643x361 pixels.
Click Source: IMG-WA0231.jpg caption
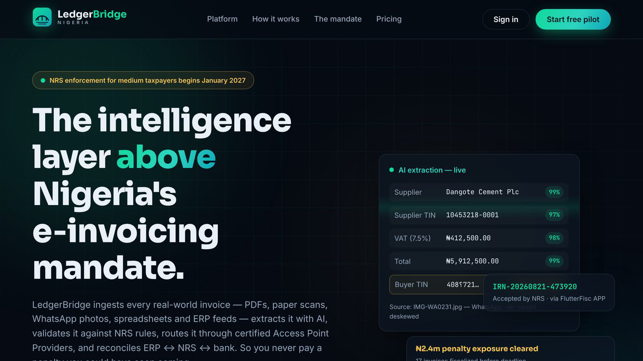pyautogui.click(x=465, y=311)
